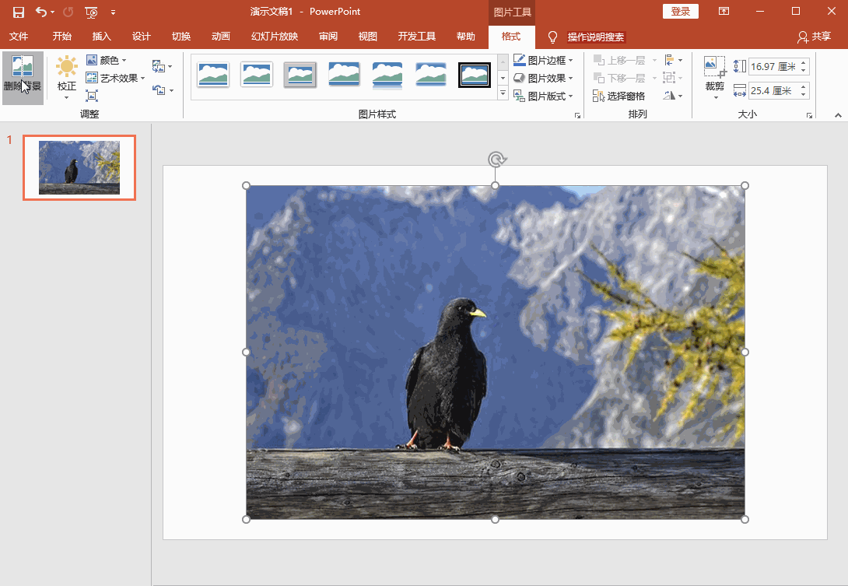Click the rotate handle above the picture

click(x=496, y=160)
